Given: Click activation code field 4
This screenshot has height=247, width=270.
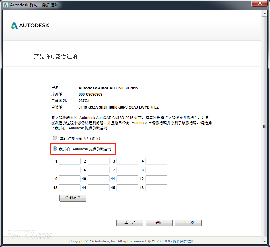Looking at the screenshot, I should 156,161.
